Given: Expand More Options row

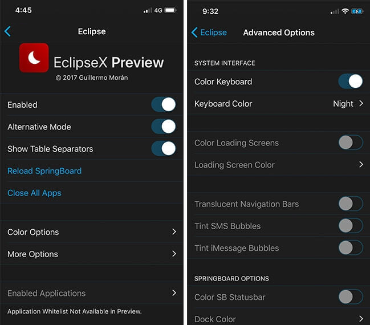Looking at the screenshot, I should tap(92, 254).
